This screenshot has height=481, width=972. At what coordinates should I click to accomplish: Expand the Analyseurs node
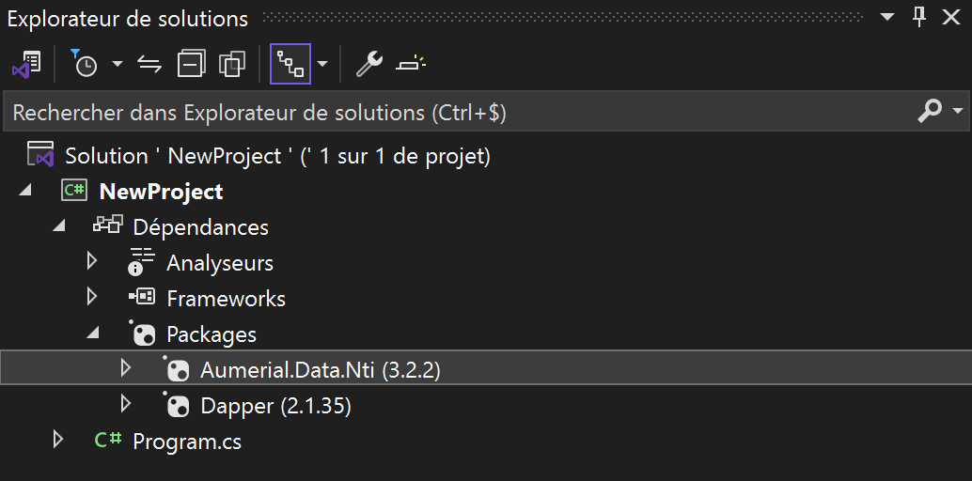pyautogui.click(x=92, y=262)
